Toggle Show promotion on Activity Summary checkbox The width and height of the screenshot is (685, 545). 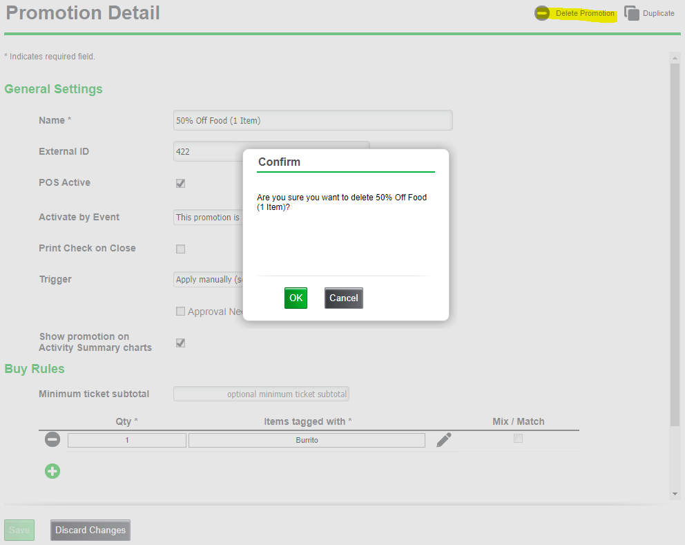point(180,343)
